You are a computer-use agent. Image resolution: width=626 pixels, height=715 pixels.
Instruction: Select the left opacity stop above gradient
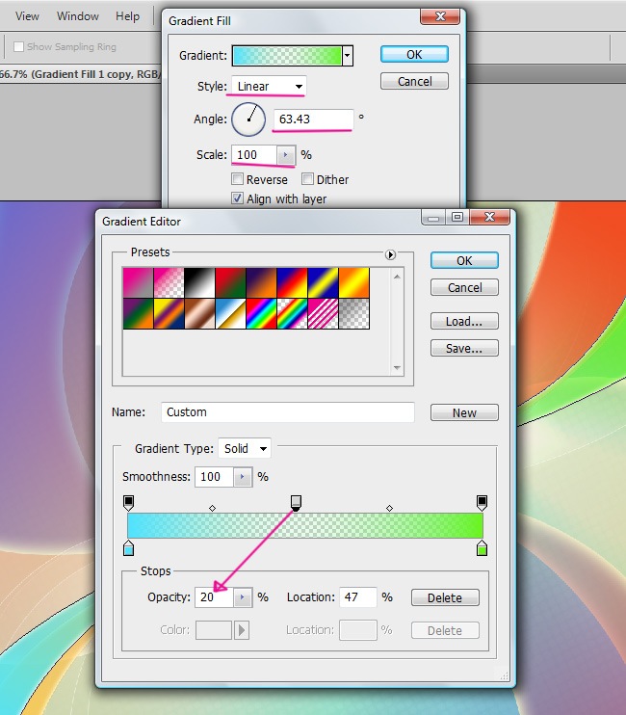click(x=128, y=502)
